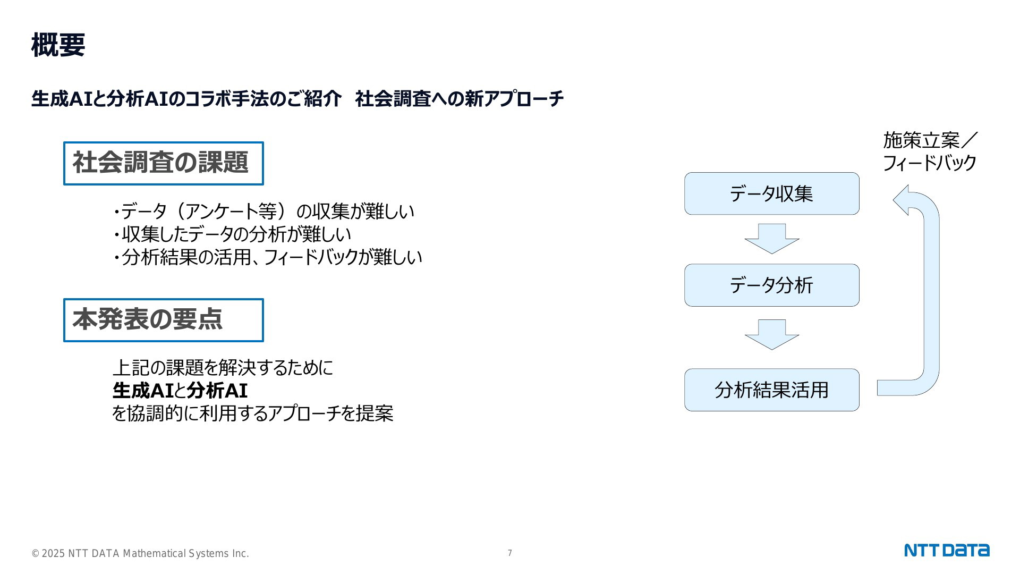Click the down arrow below データ収集
The image size is (1020, 574).
point(772,239)
